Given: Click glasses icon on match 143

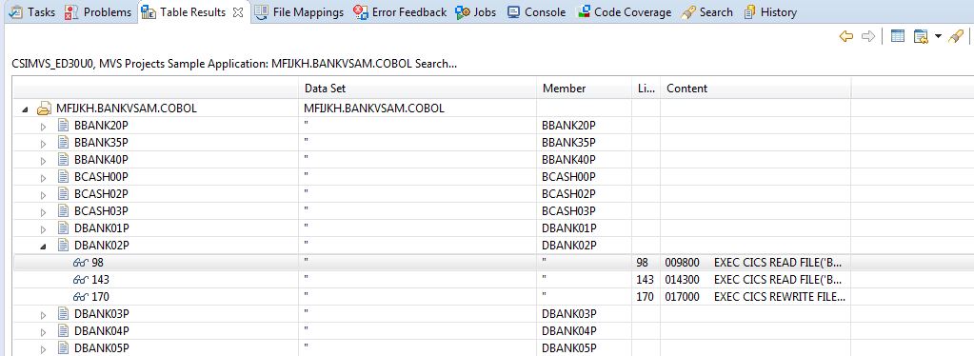Looking at the screenshot, I should click(x=81, y=280).
